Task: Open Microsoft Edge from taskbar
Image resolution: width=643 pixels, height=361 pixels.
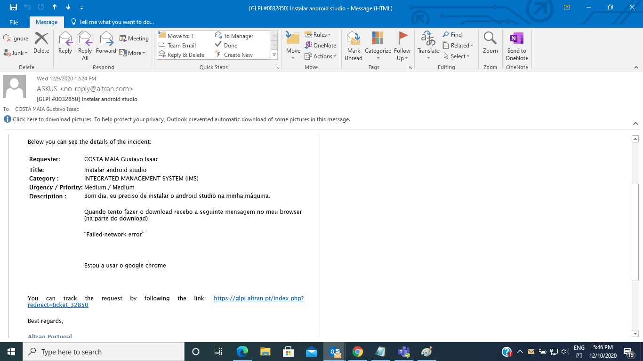Action: point(242,352)
